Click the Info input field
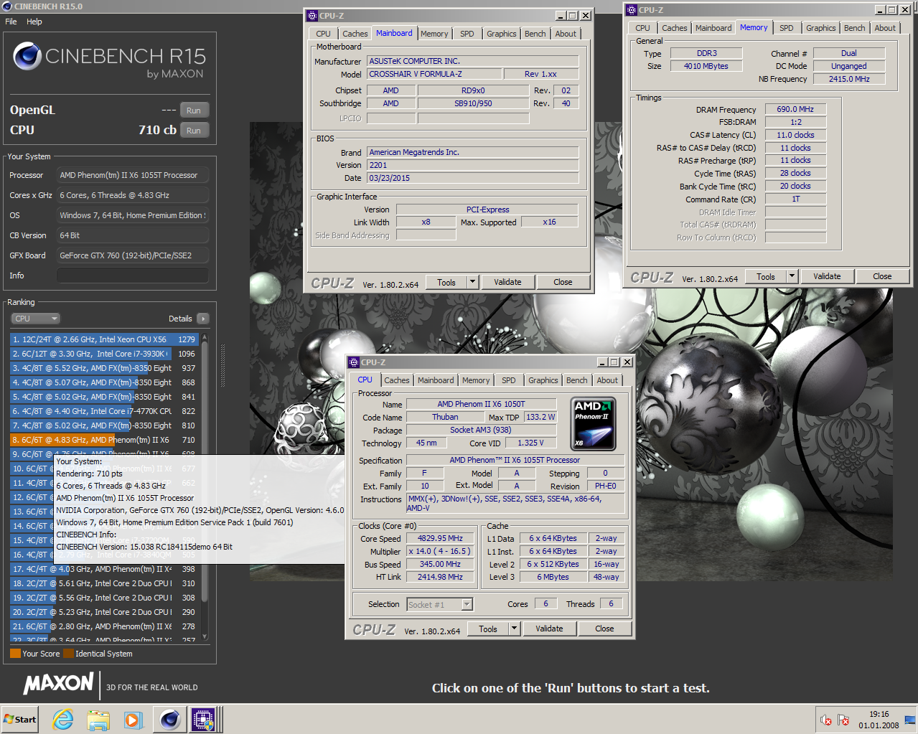 coord(133,276)
